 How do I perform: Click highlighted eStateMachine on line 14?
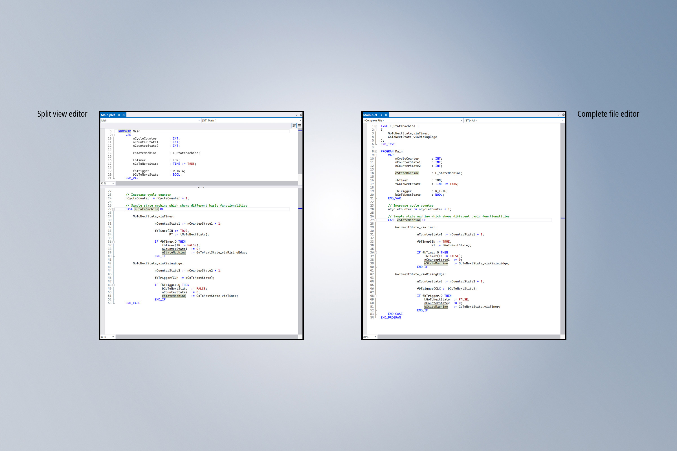(407, 173)
